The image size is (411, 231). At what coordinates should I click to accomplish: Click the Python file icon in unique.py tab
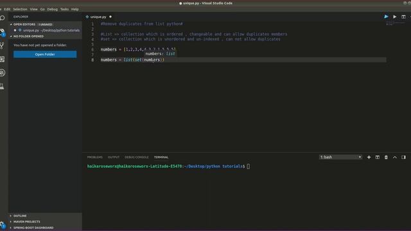point(87,17)
